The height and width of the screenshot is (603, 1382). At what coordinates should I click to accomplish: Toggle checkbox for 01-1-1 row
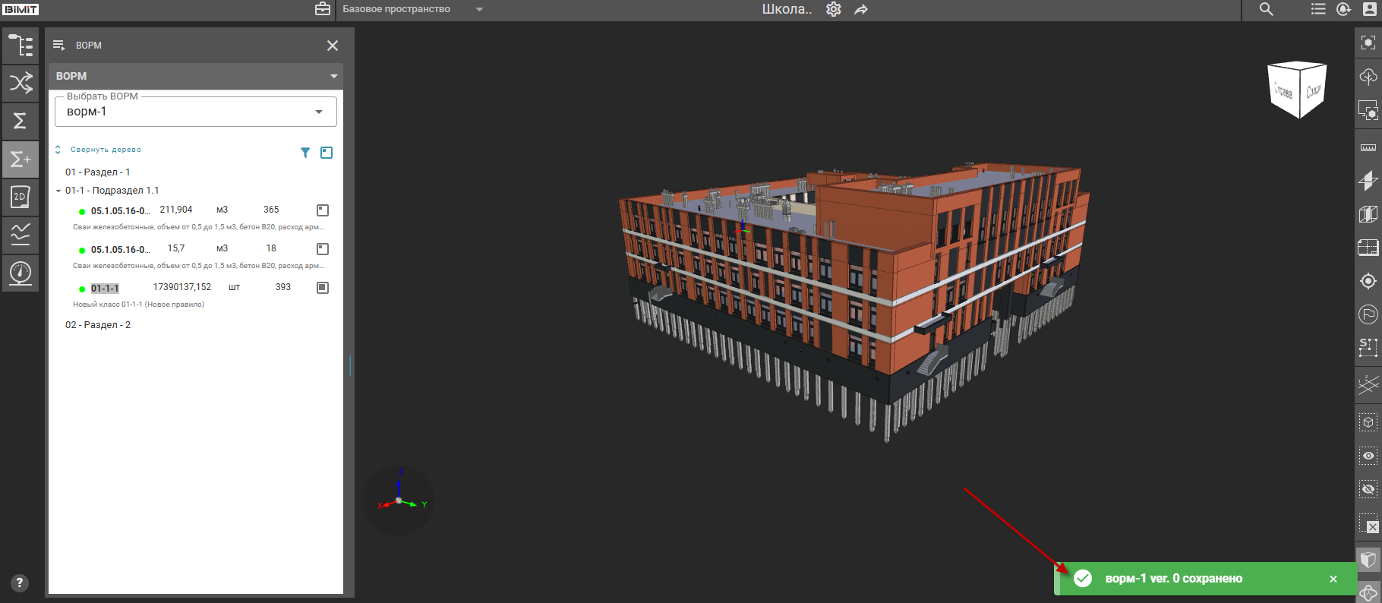pyautogui.click(x=323, y=288)
